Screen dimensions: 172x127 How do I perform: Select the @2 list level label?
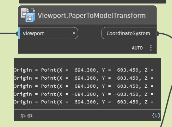[x=23, y=116]
